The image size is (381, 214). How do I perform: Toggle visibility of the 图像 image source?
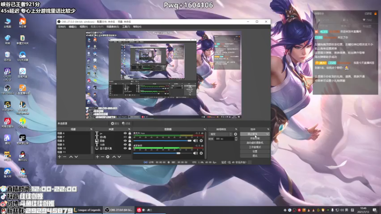(125, 141)
